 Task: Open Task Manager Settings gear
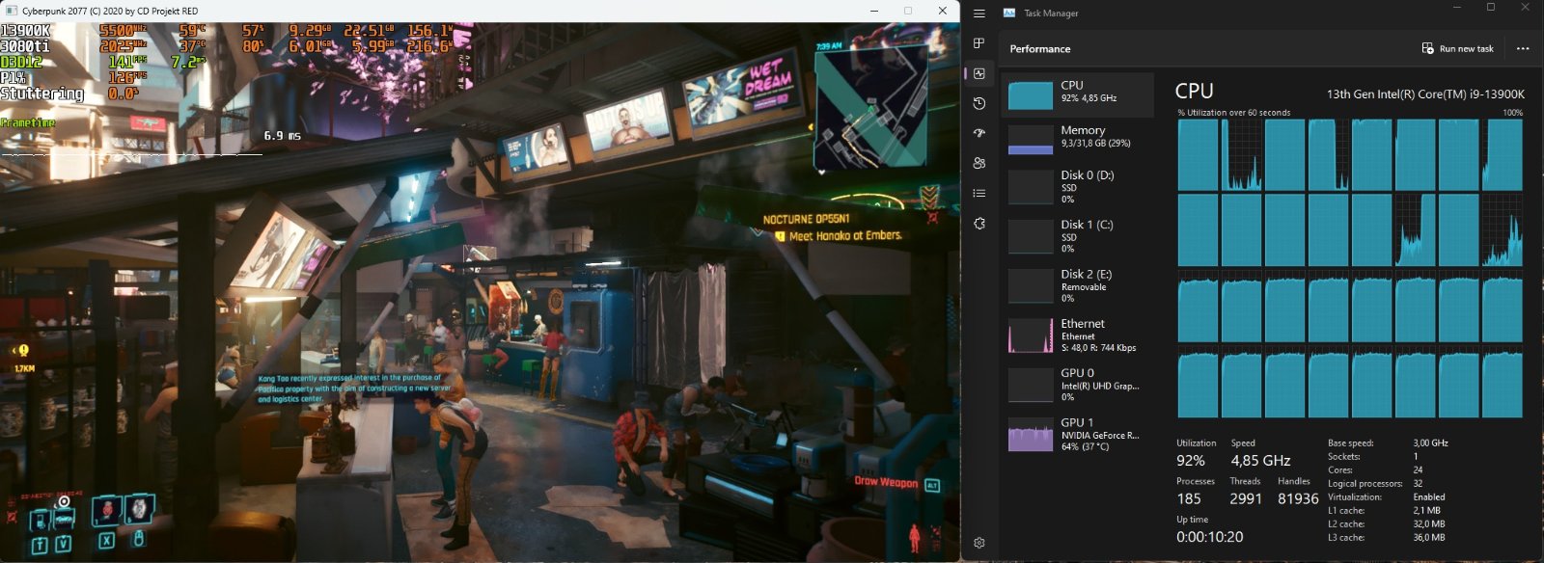[x=979, y=543]
